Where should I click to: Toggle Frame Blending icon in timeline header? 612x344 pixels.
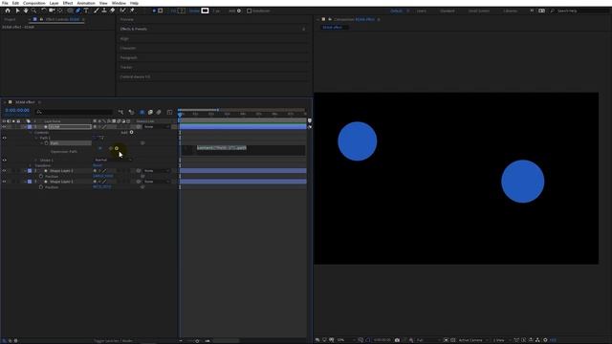click(x=150, y=113)
